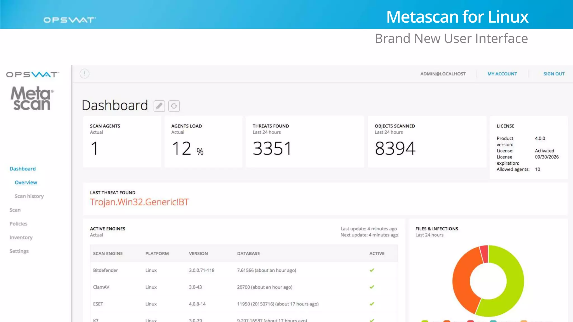Click ClamAV database 20700 entry

[x=265, y=287]
